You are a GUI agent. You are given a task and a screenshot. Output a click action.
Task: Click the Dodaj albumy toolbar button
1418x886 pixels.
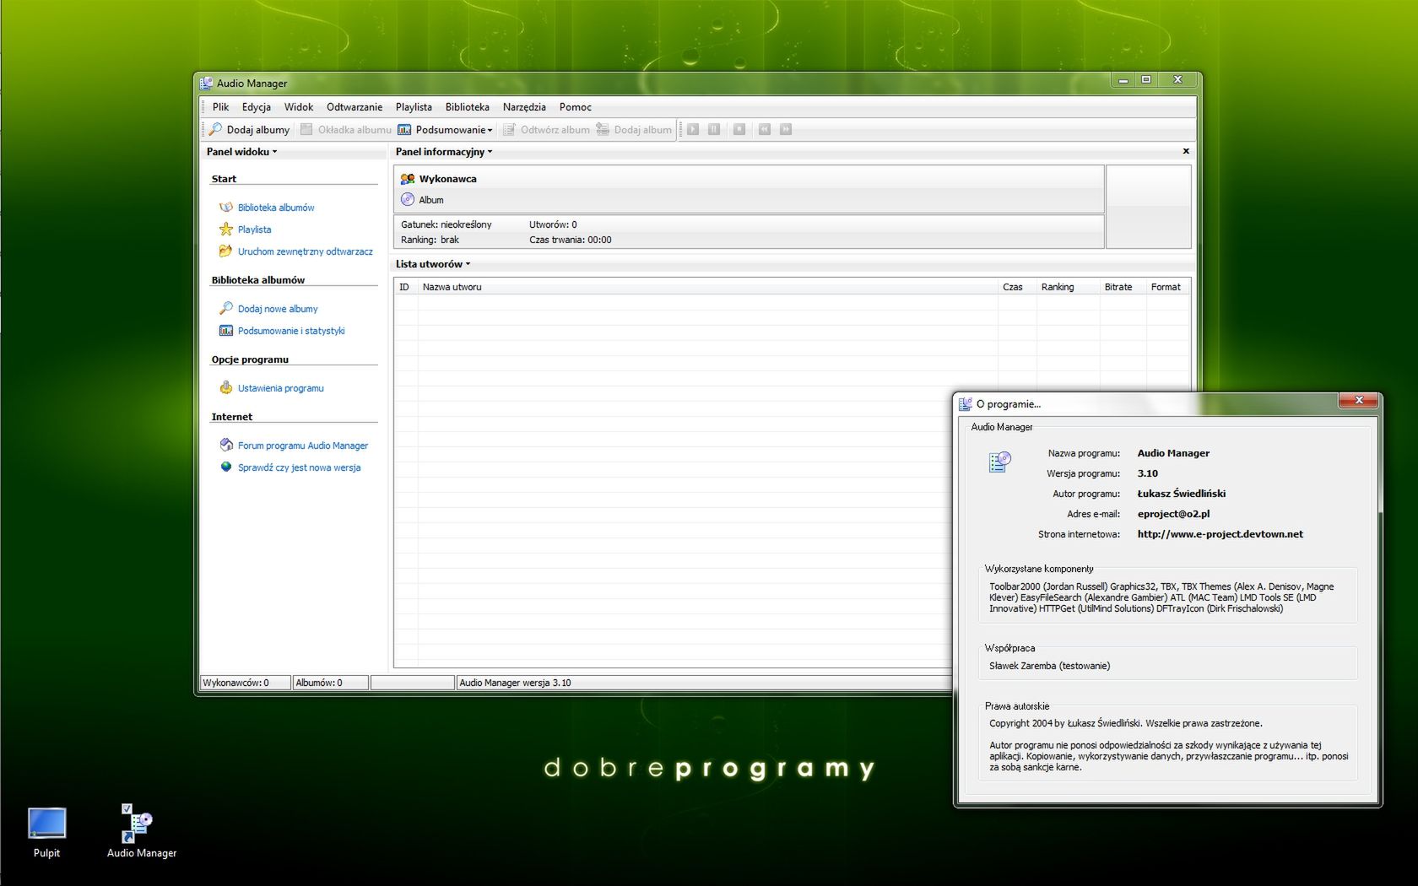pos(250,129)
